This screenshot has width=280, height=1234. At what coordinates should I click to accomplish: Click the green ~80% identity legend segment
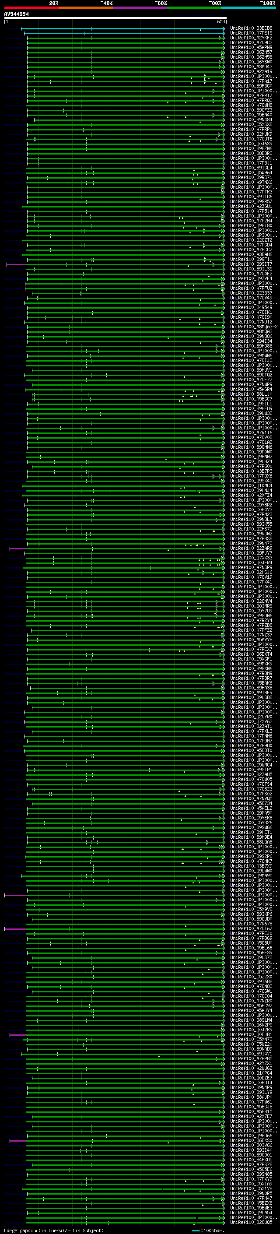(x=194, y=8)
